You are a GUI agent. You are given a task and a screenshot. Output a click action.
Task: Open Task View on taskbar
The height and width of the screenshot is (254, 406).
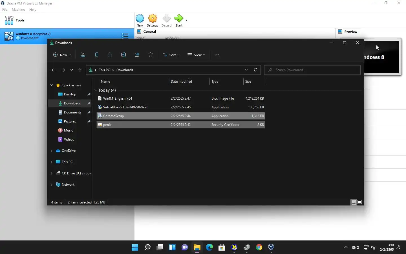pos(160,248)
